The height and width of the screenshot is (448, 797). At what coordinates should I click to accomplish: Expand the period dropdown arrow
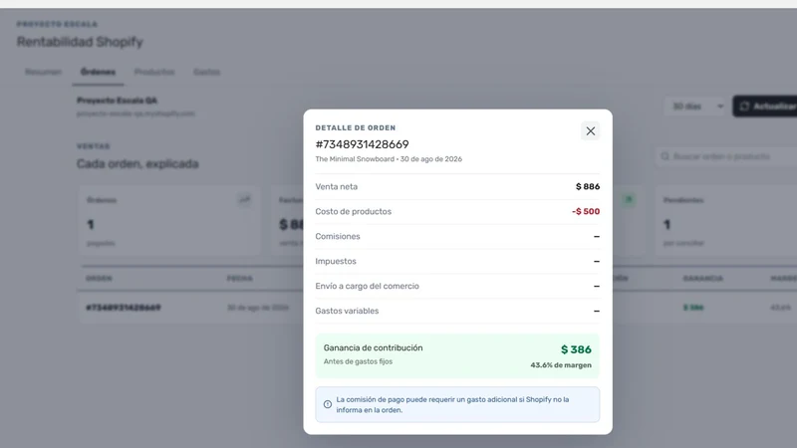[720, 107]
